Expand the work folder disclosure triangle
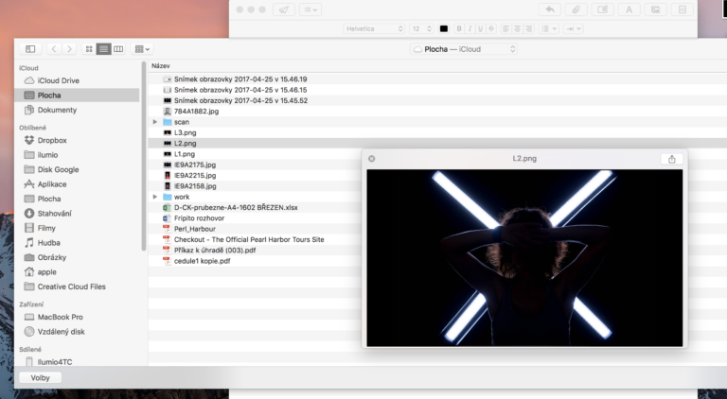This screenshot has height=399, width=727. tap(154, 197)
